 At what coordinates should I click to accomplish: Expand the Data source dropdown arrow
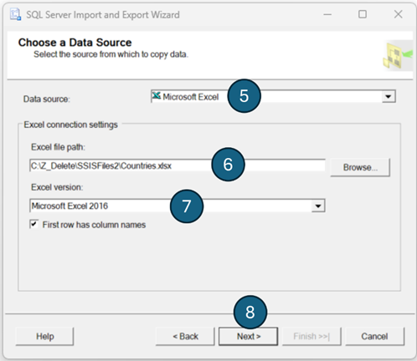389,97
